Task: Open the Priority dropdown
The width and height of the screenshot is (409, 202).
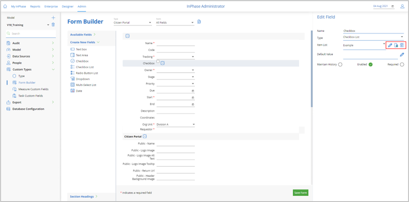Action: tap(175, 84)
